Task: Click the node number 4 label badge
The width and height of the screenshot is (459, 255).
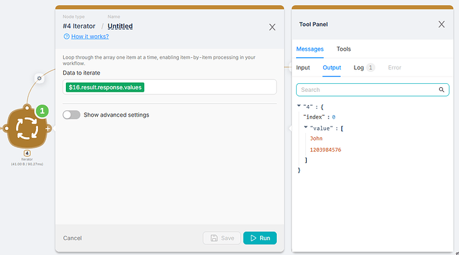Action: pyautogui.click(x=27, y=153)
